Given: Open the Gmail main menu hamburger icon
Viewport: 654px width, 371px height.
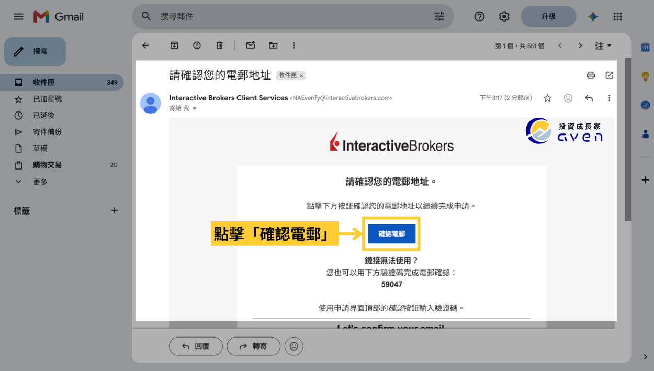Looking at the screenshot, I should (18, 16).
